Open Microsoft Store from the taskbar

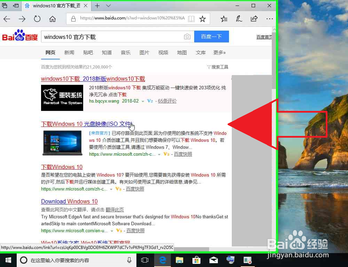(x=196, y=260)
